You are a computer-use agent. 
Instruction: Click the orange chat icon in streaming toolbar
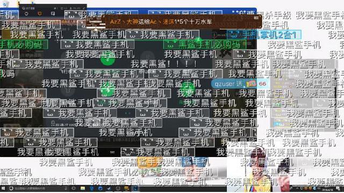[x=40, y=13]
